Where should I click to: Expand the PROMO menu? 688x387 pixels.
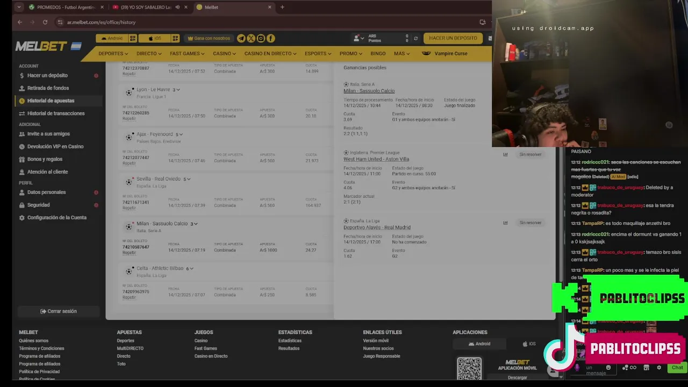[351, 53]
